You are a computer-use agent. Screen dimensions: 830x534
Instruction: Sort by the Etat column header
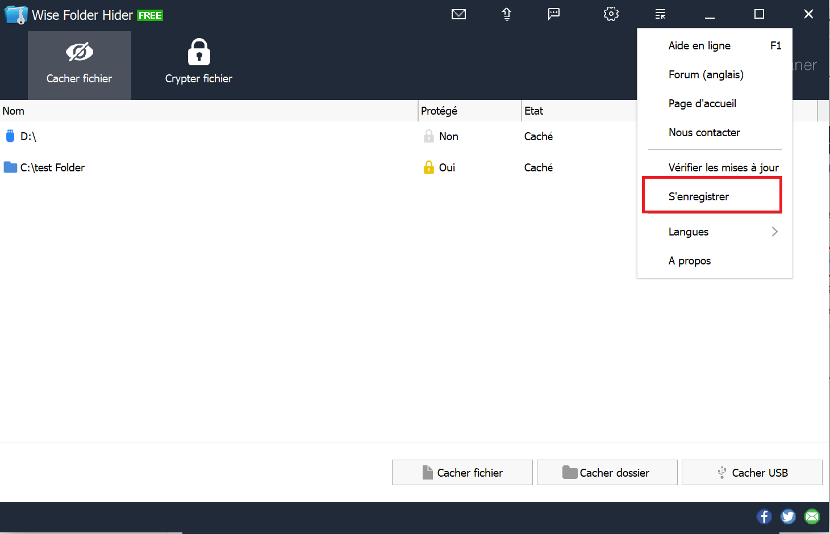(579, 111)
